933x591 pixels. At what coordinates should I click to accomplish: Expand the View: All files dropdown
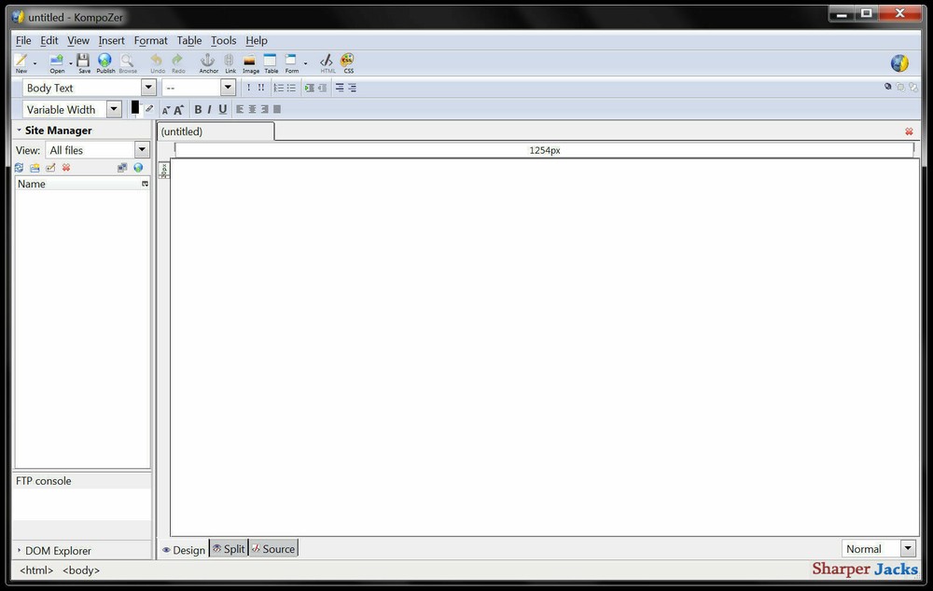[142, 149]
